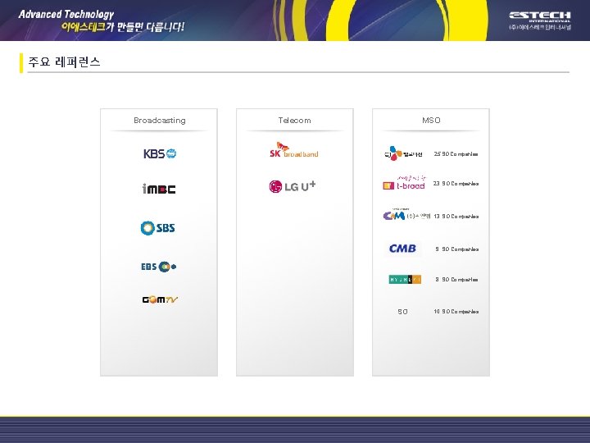This screenshot has width=590, height=443.
Task: Click the LG U+ logo
Action: (293, 186)
